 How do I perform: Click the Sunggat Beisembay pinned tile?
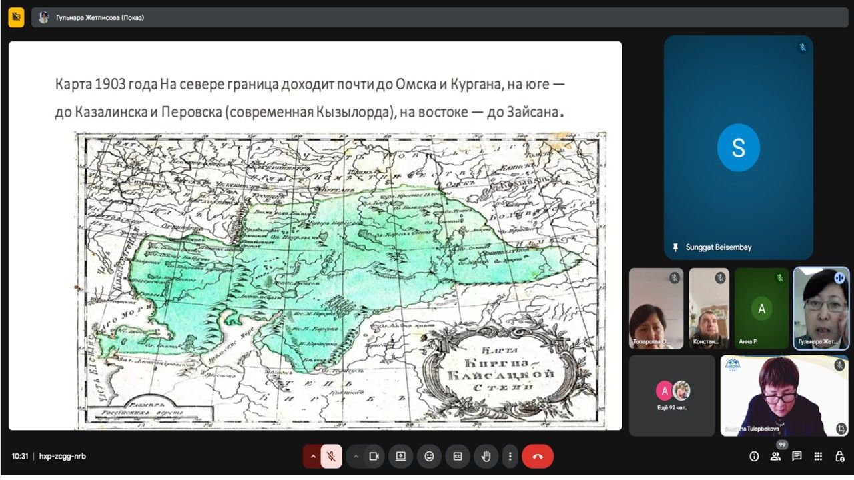pos(738,147)
